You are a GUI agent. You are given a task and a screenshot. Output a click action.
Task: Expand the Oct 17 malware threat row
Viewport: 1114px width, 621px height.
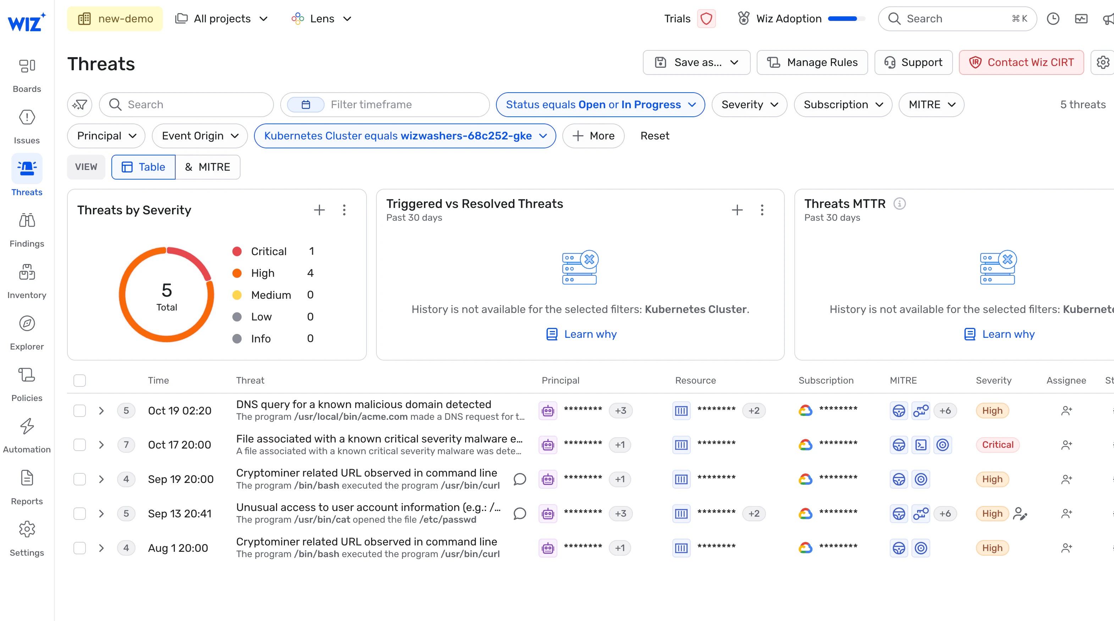(x=101, y=445)
